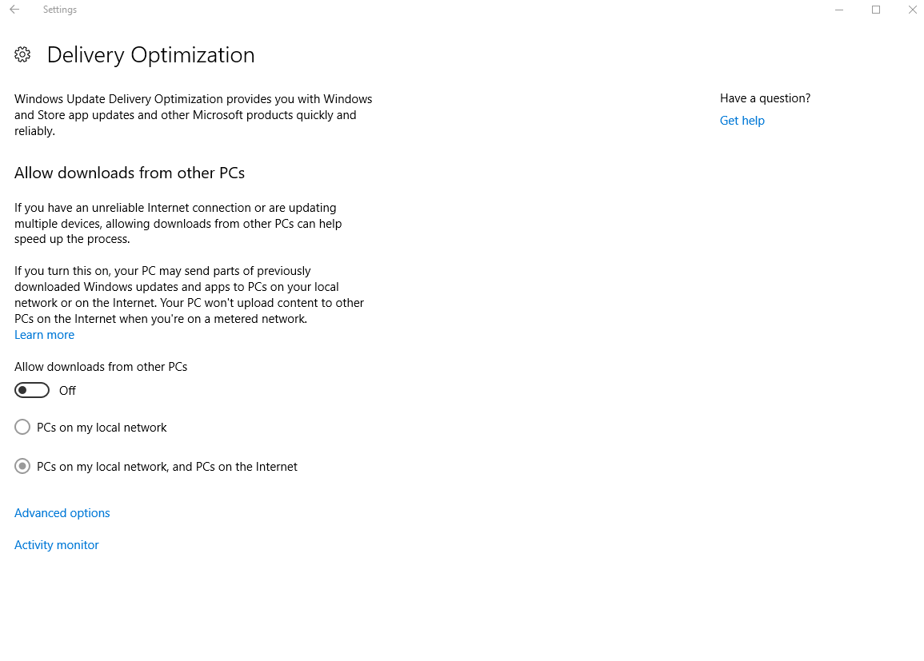
Task: Click the Settings window title text
Action: (60, 10)
